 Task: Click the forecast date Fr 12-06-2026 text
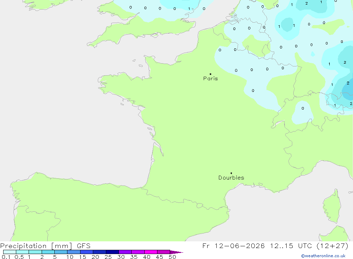point(233,246)
